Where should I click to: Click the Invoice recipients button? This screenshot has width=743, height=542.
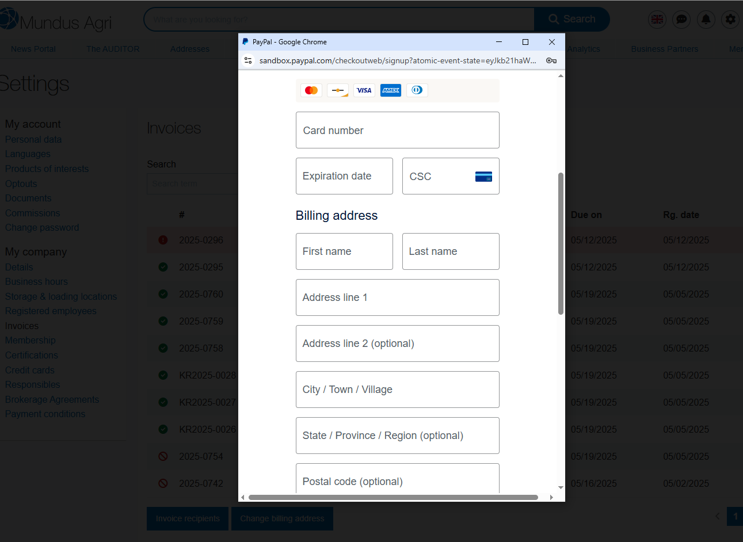[x=188, y=518]
